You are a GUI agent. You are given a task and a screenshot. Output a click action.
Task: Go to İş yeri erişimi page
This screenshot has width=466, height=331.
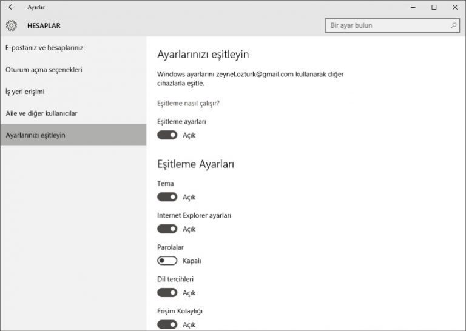point(25,92)
